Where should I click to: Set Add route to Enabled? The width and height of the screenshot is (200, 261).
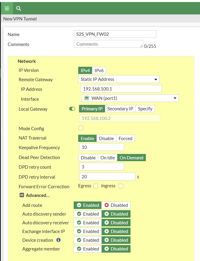88,205
